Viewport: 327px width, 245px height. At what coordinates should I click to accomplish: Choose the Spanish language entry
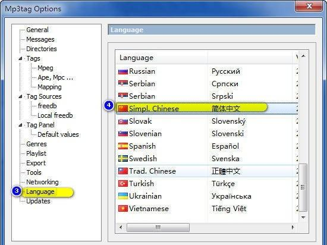click(143, 146)
